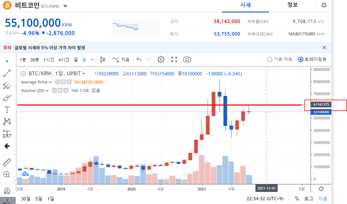
Task: Select the trend line drawing tool
Action: point(7,73)
